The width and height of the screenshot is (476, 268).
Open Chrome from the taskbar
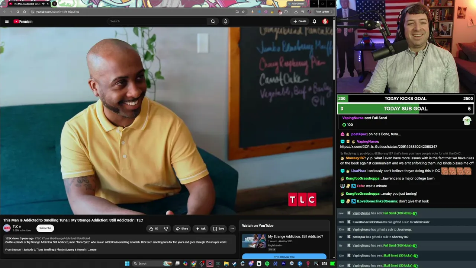coord(193,264)
